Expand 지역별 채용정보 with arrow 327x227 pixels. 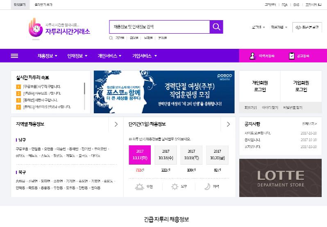[116, 124]
